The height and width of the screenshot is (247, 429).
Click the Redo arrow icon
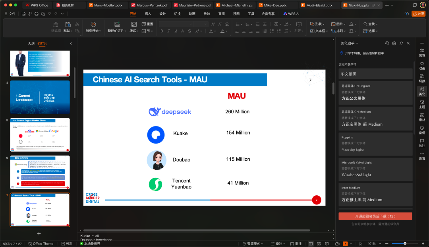point(56,14)
